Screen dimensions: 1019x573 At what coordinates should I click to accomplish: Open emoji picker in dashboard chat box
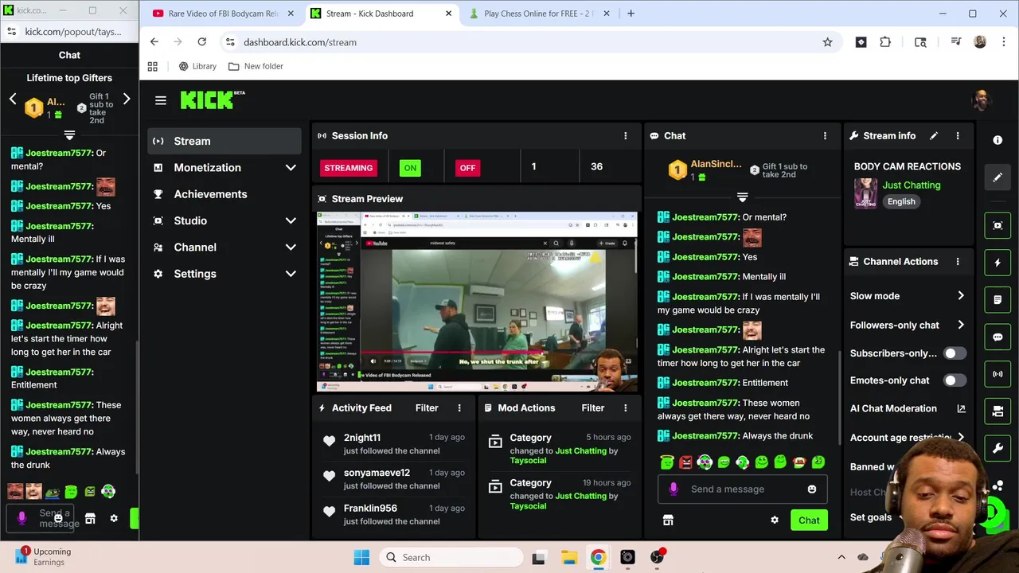coord(812,489)
